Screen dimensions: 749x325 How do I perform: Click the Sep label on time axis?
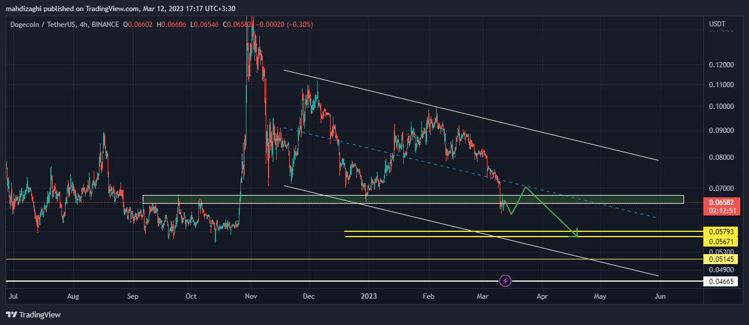coord(133,296)
